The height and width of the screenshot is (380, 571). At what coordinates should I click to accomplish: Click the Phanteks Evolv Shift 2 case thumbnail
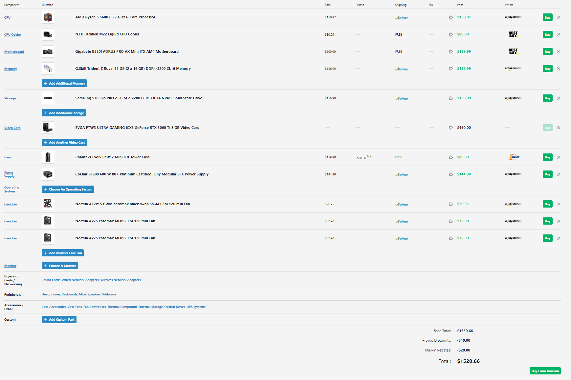click(48, 157)
